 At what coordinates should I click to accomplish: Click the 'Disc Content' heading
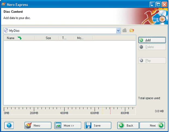tap(13, 12)
